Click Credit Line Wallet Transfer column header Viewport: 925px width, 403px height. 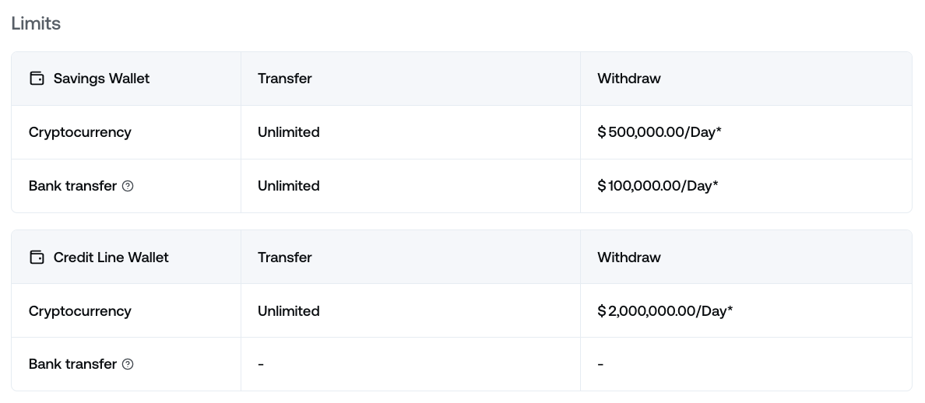tap(285, 258)
